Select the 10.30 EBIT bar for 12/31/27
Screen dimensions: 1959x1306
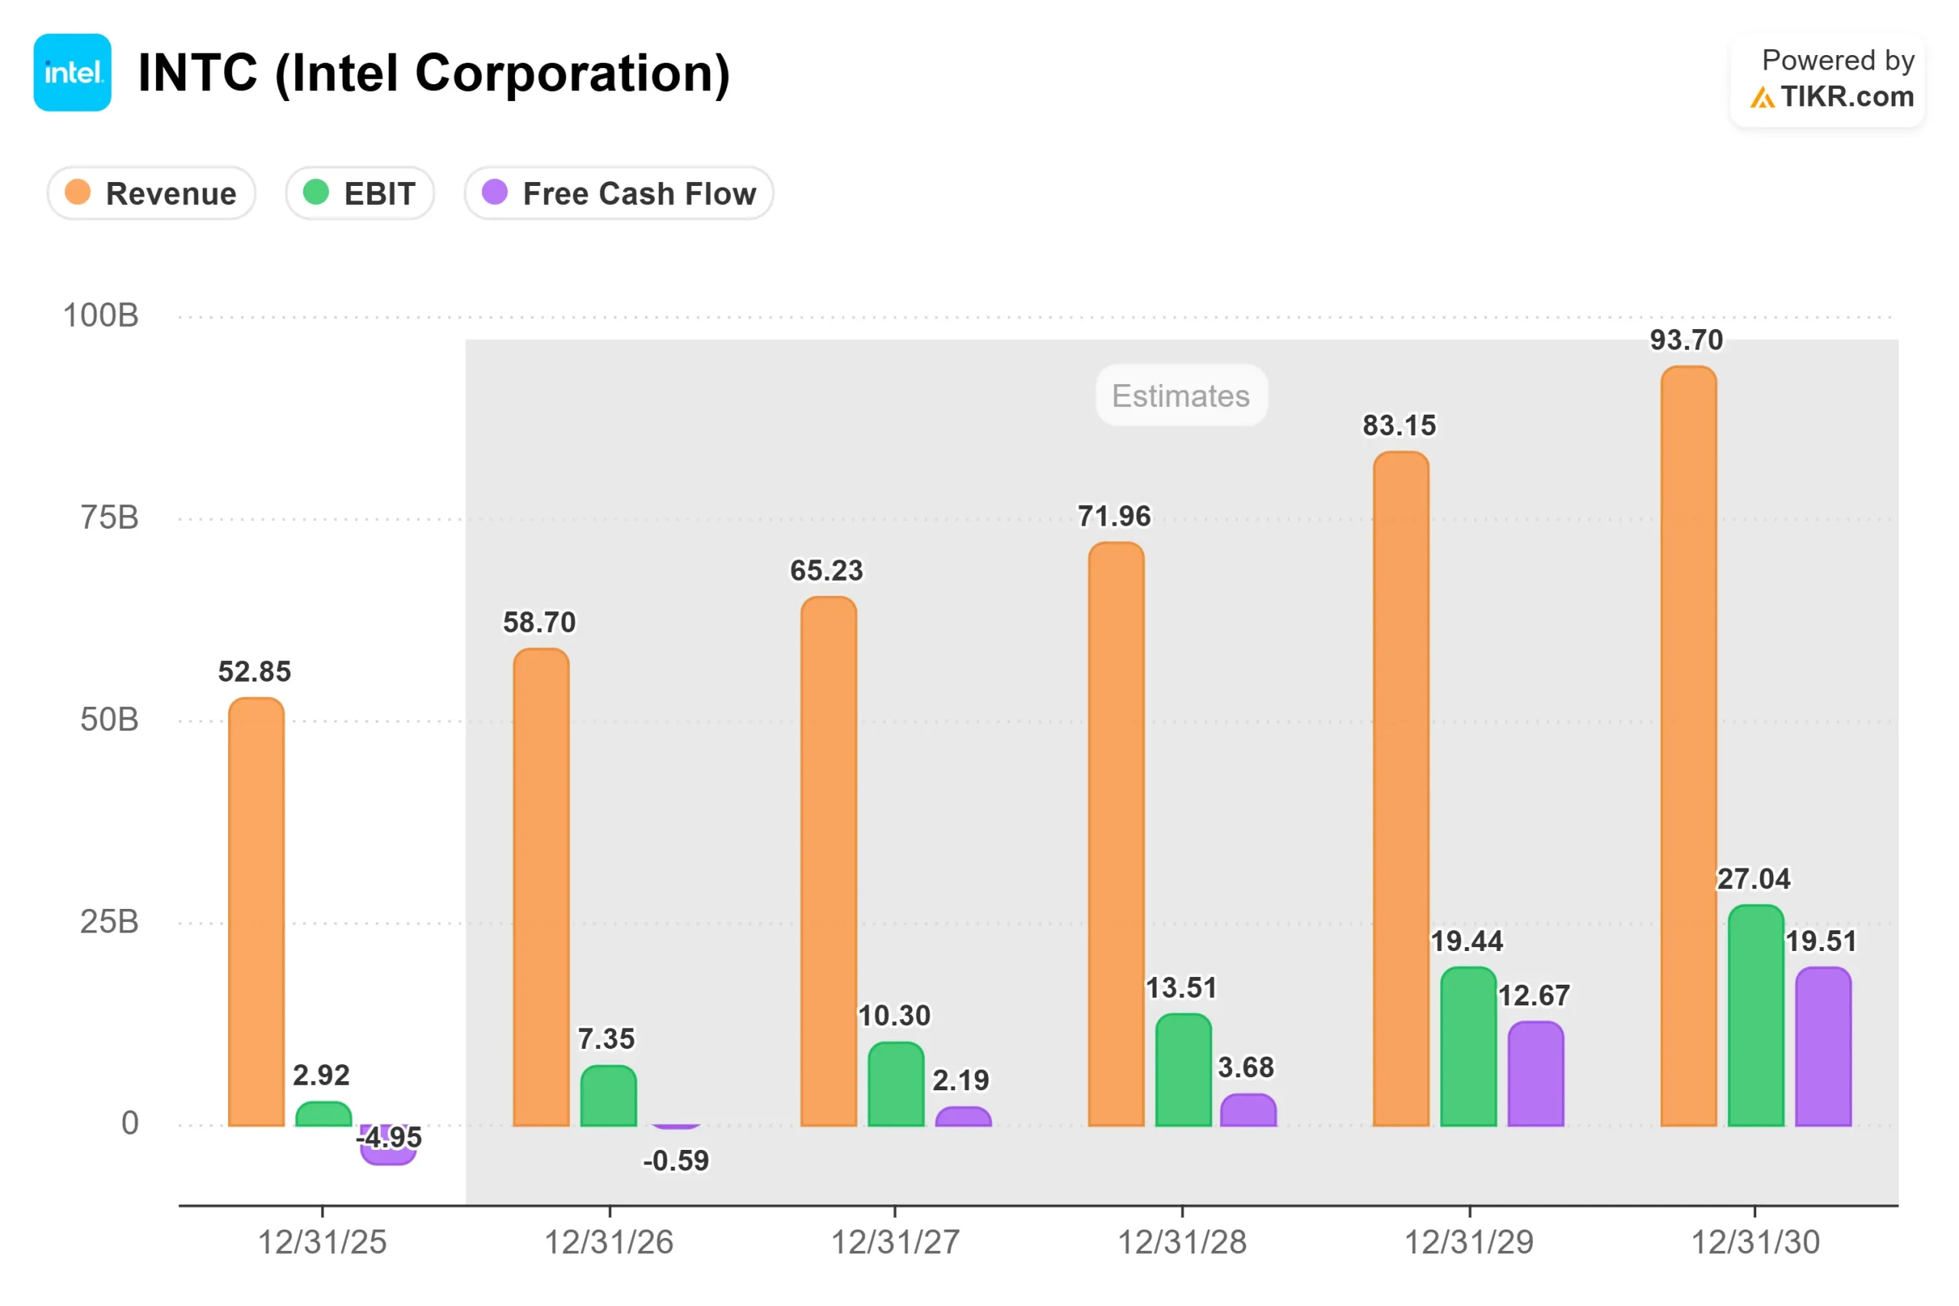[x=896, y=1084]
